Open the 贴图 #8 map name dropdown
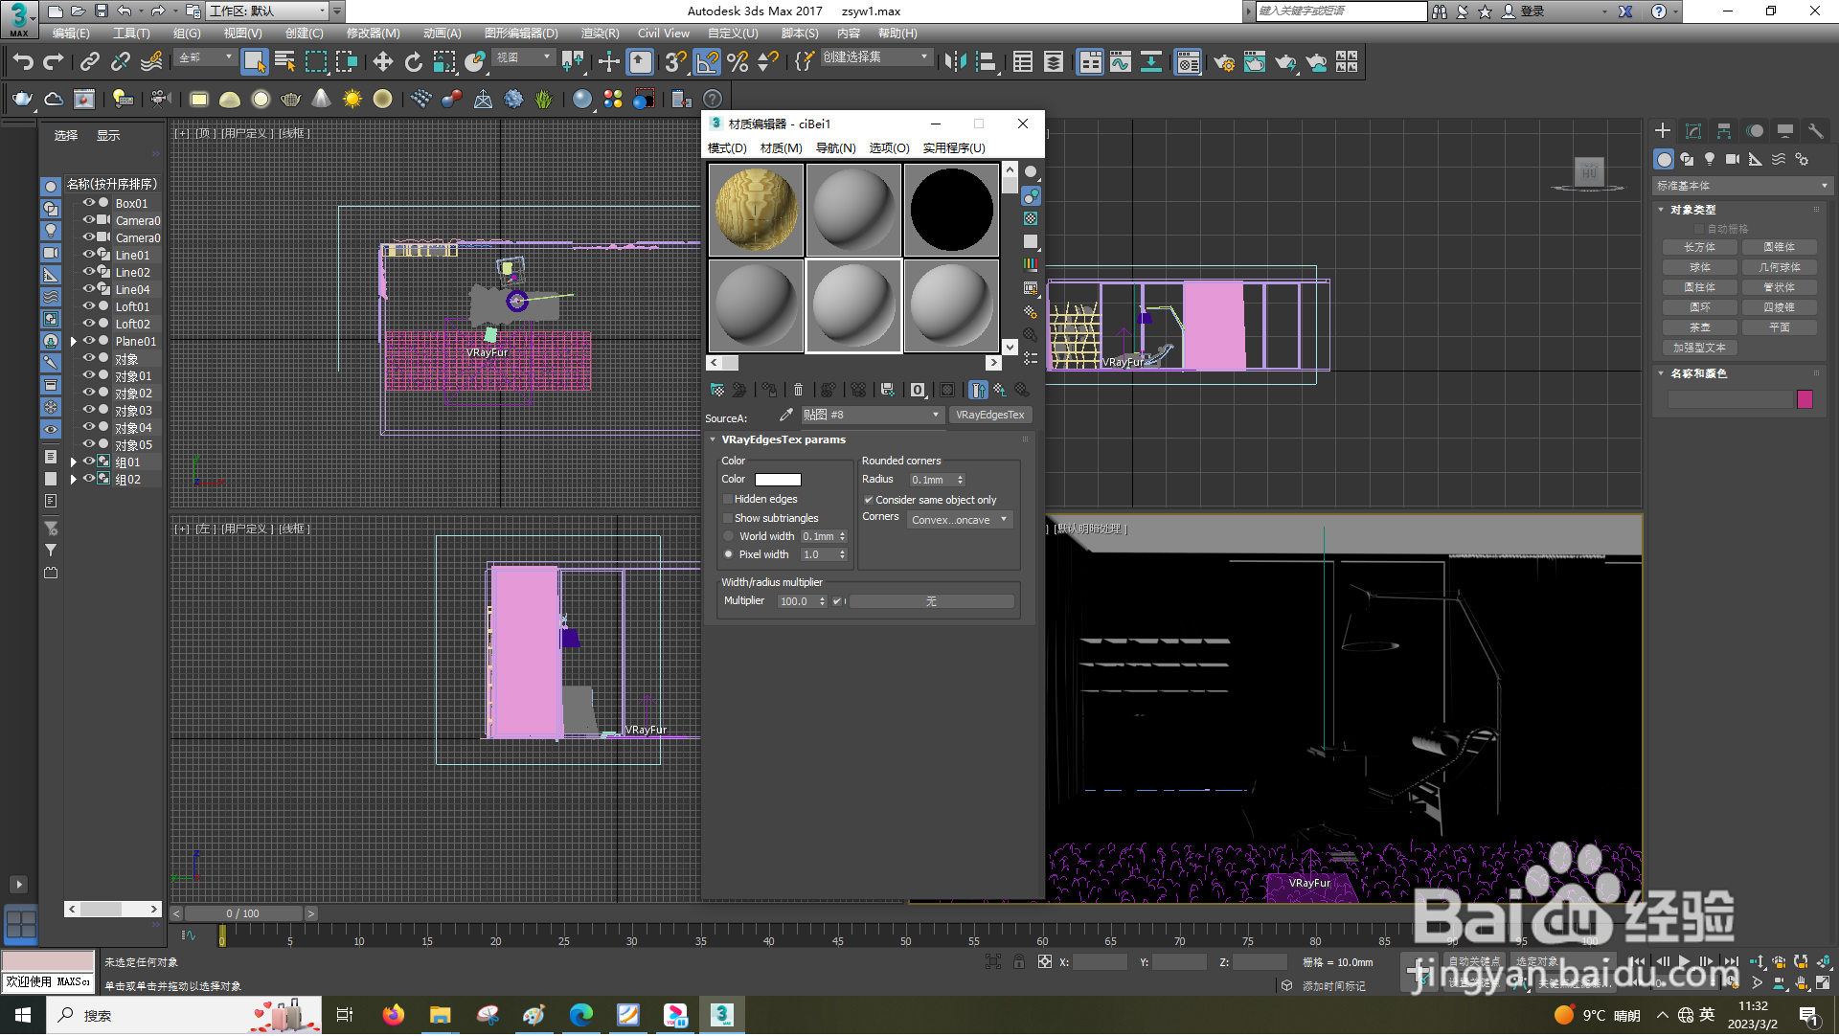 click(872, 415)
